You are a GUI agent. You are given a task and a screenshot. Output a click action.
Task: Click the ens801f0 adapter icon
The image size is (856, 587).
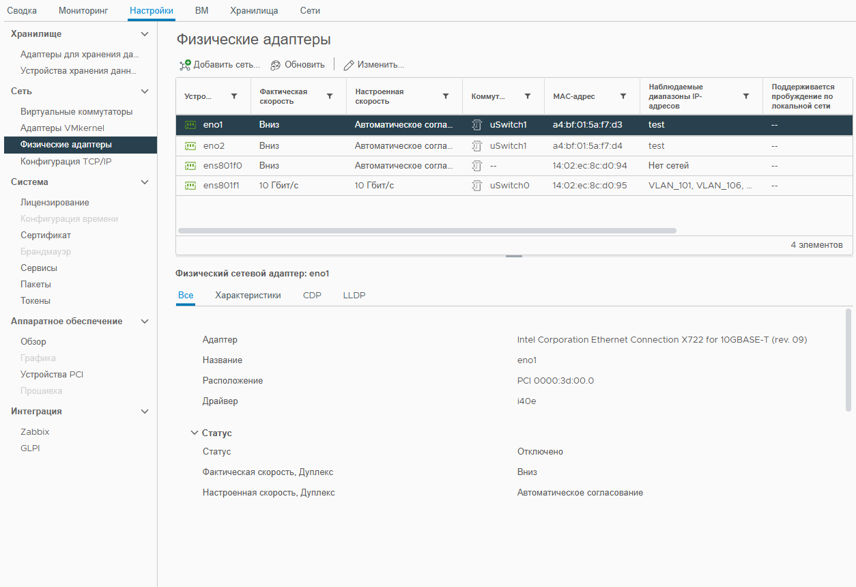coord(190,165)
